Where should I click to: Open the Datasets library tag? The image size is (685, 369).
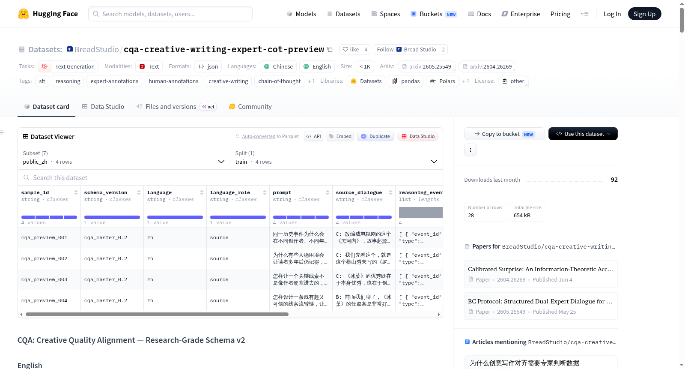click(x=366, y=81)
